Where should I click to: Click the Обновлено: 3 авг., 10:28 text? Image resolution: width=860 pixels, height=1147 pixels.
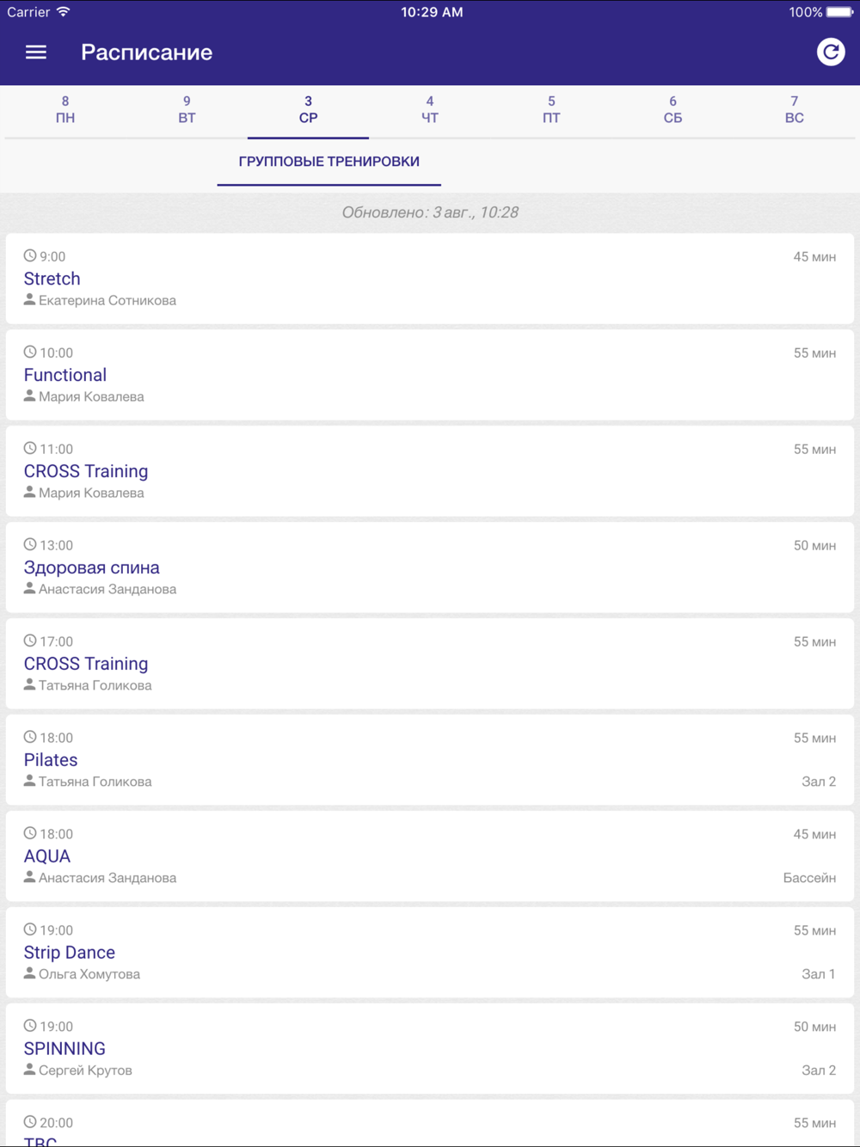[430, 212]
